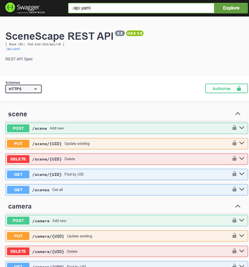
Task: Click the GET method badge for /scene/{UID}
Action: [x=18, y=174]
